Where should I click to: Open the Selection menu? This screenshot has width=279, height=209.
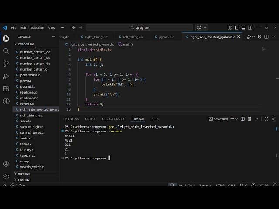[37, 27]
